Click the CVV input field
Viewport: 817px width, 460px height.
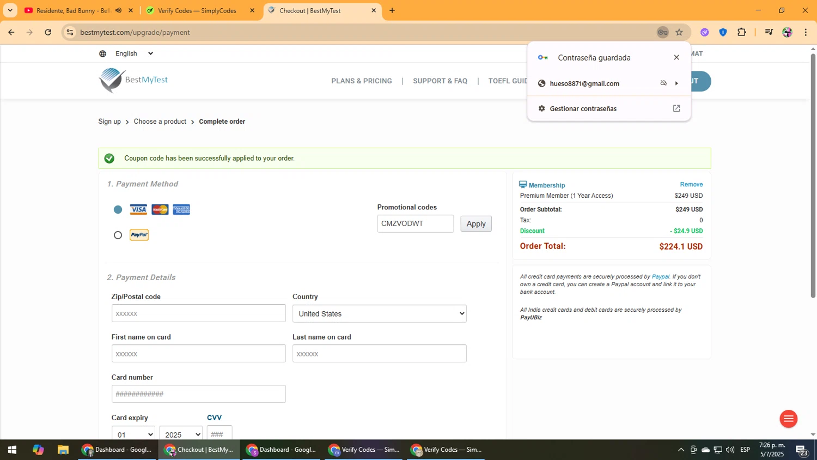220,434
